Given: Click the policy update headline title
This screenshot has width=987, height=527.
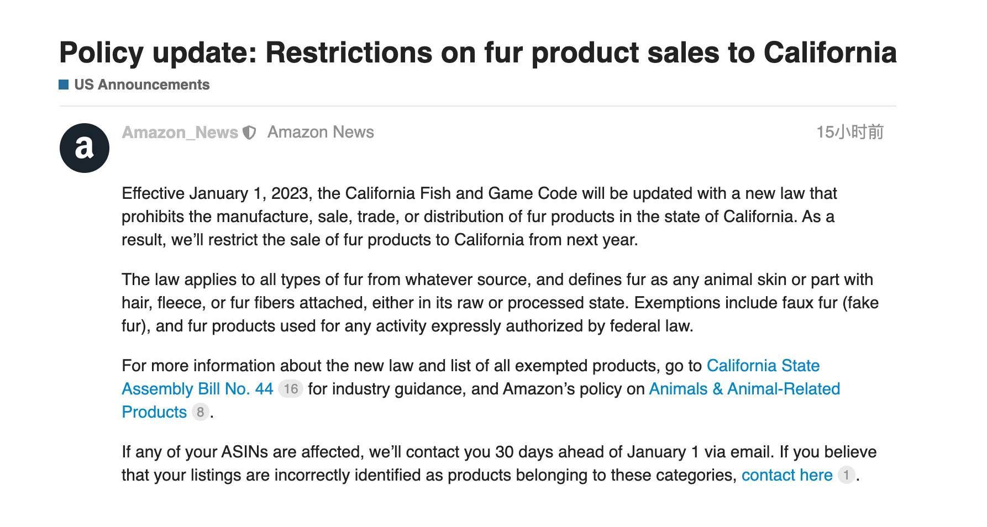Looking at the screenshot, I should [x=477, y=53].
